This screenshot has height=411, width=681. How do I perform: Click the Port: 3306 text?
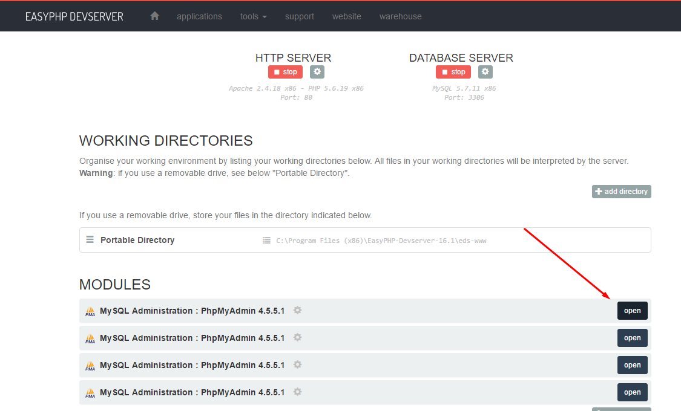[464, 97]
